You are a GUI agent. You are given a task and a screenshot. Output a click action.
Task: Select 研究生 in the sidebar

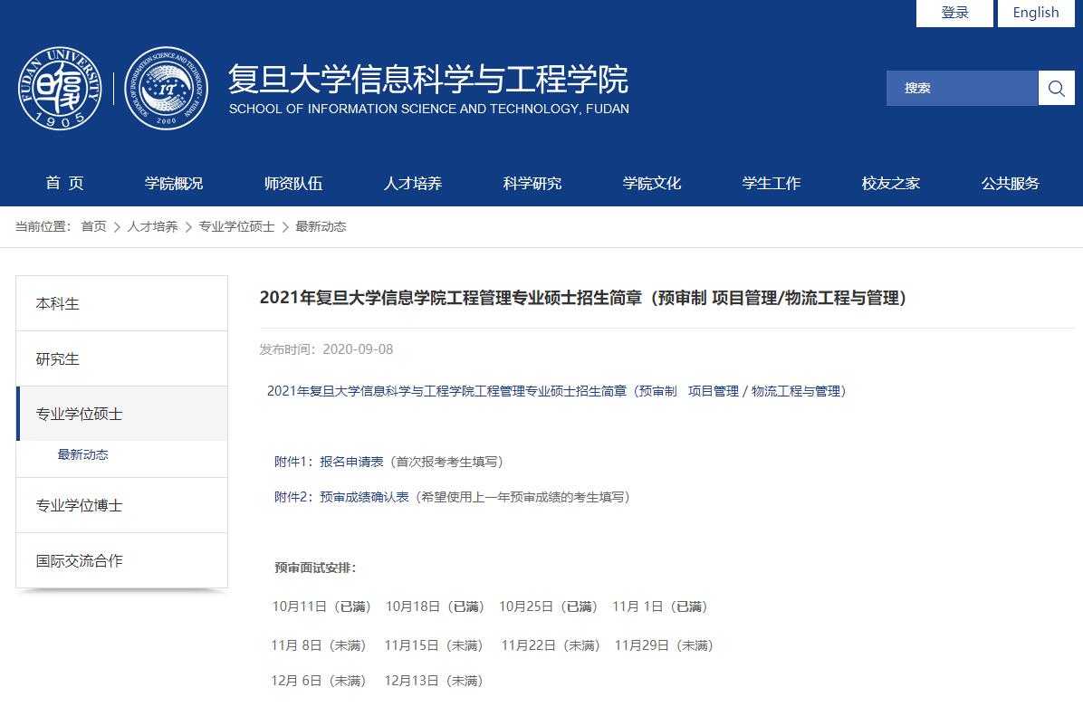[x=58, y=358]
